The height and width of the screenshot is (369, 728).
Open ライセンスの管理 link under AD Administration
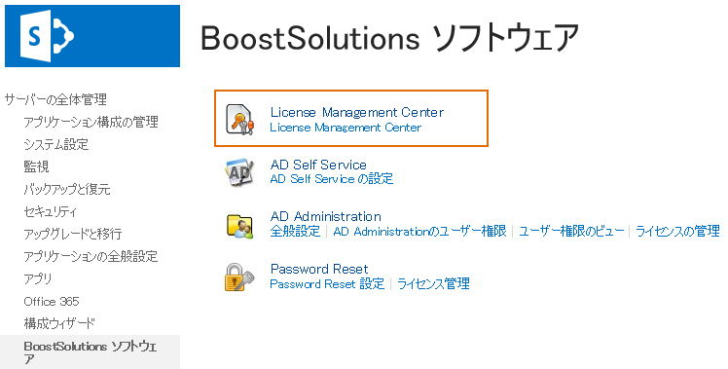(677, 231)
